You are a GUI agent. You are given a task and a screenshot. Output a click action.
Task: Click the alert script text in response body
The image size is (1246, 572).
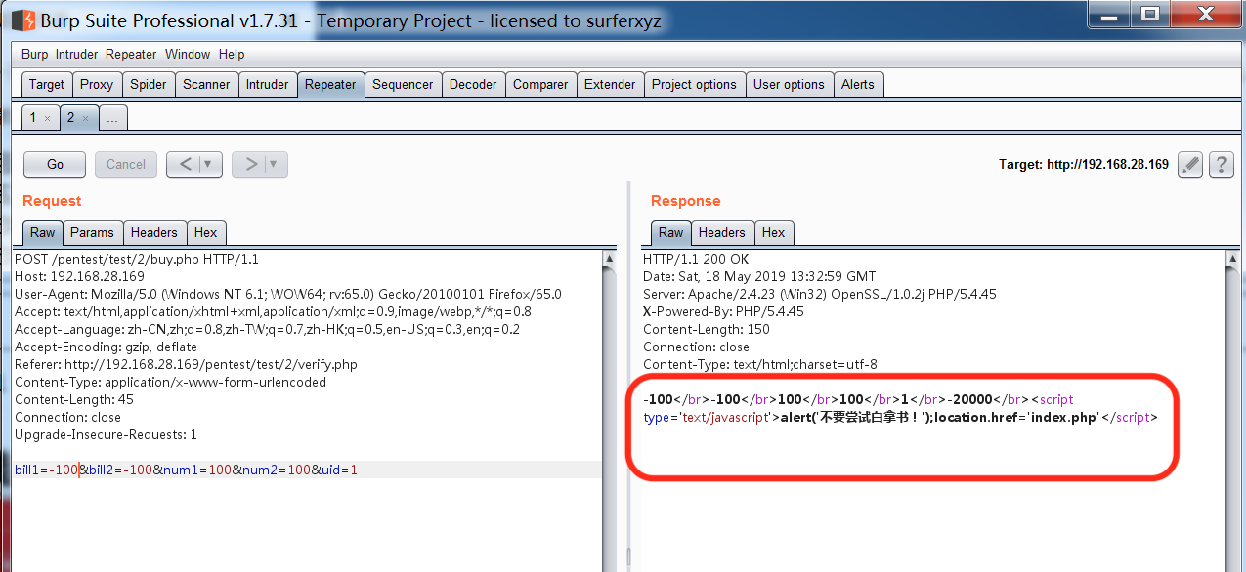point(938,418)
